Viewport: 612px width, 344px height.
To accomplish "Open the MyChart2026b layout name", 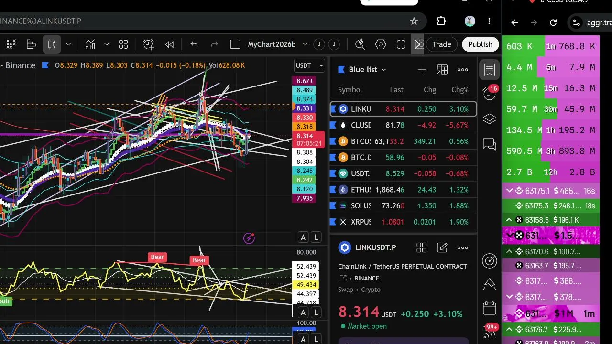I will [x=272, y=44].
